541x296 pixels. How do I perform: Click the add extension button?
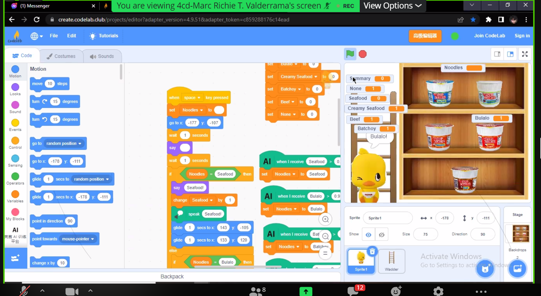click(15, 258)
